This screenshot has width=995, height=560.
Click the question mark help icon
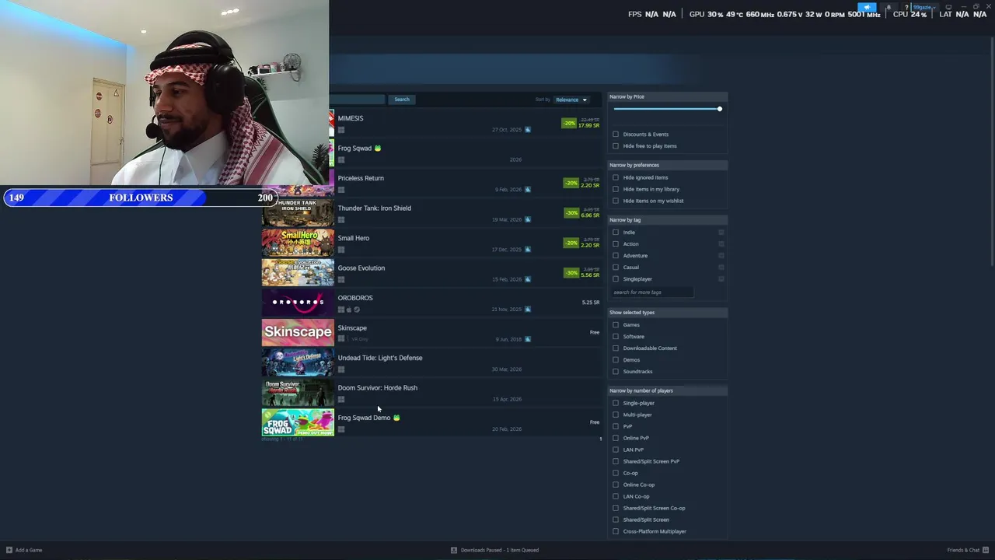[x=906, y=8]
